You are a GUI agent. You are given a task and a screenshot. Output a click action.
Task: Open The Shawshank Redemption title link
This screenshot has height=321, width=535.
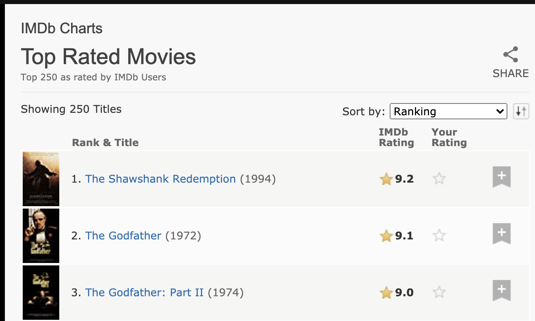pos(160,179)
